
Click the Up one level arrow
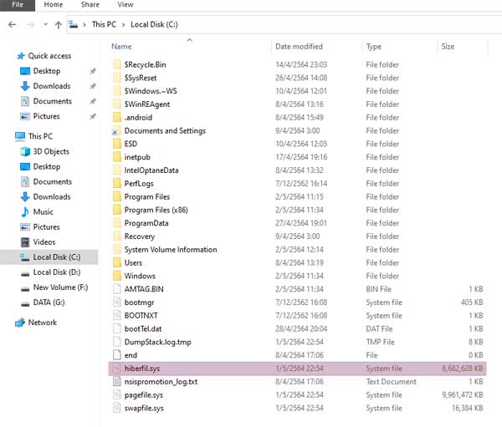58,25
